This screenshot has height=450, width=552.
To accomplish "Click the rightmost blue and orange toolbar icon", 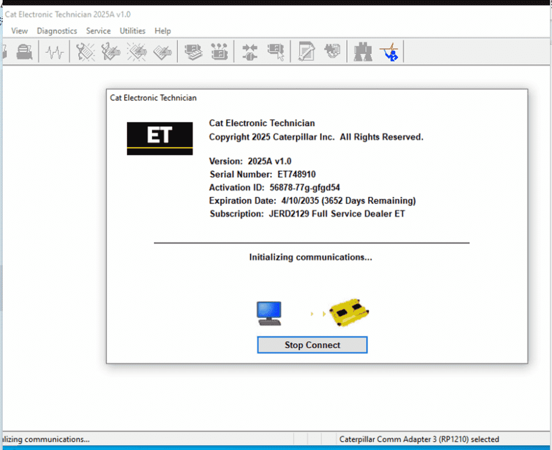I will point(389,52).
